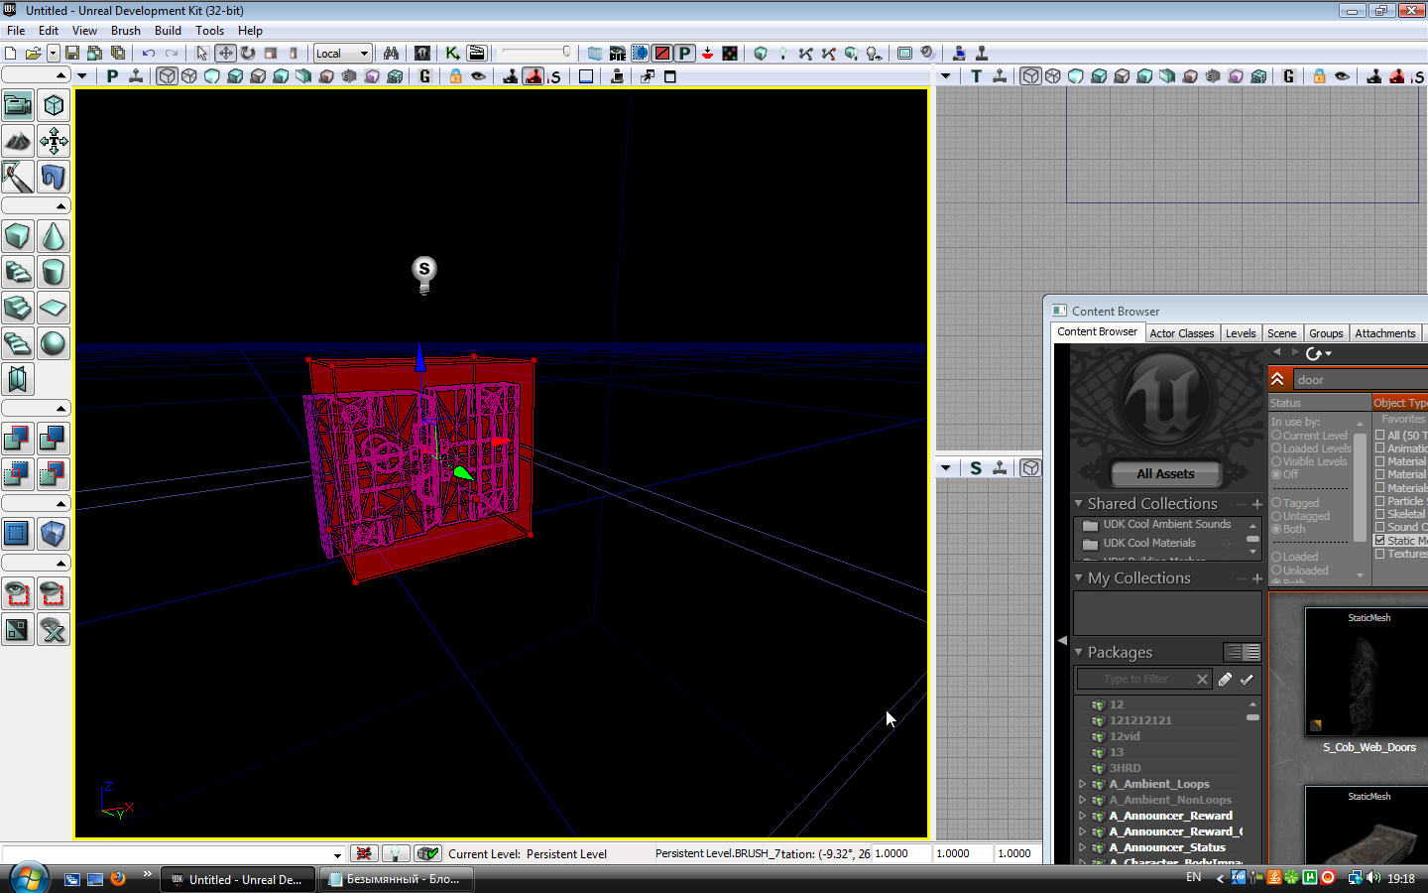Screen dimensions: 1428x893
Task: Check the Static Meshes object type filter
Action: pos(1379,541)
